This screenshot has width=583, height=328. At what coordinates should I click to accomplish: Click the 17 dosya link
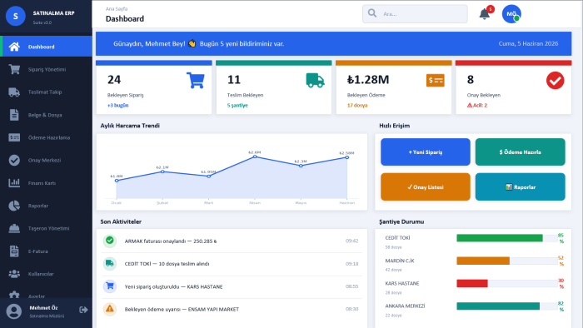pos(357,106)
